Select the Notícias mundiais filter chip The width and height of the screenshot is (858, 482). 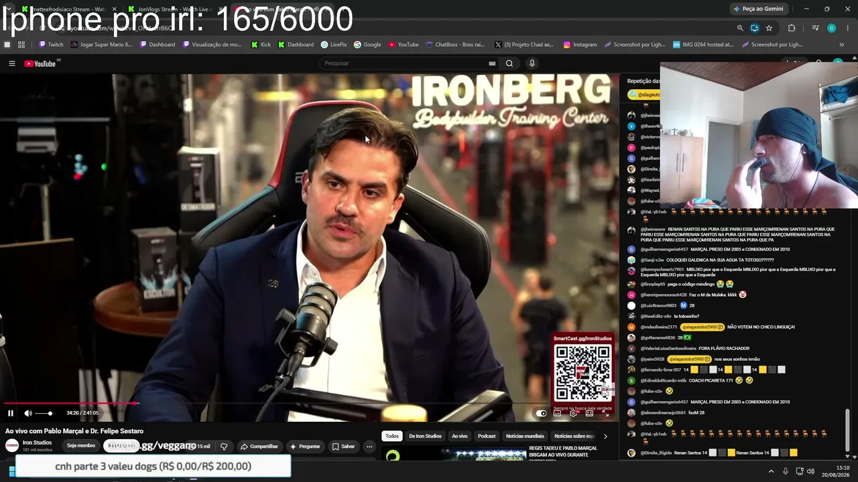coord(524,436)
